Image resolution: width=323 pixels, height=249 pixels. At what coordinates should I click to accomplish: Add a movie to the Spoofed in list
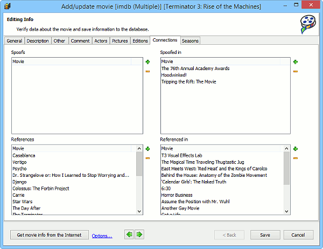pos(296,62)
